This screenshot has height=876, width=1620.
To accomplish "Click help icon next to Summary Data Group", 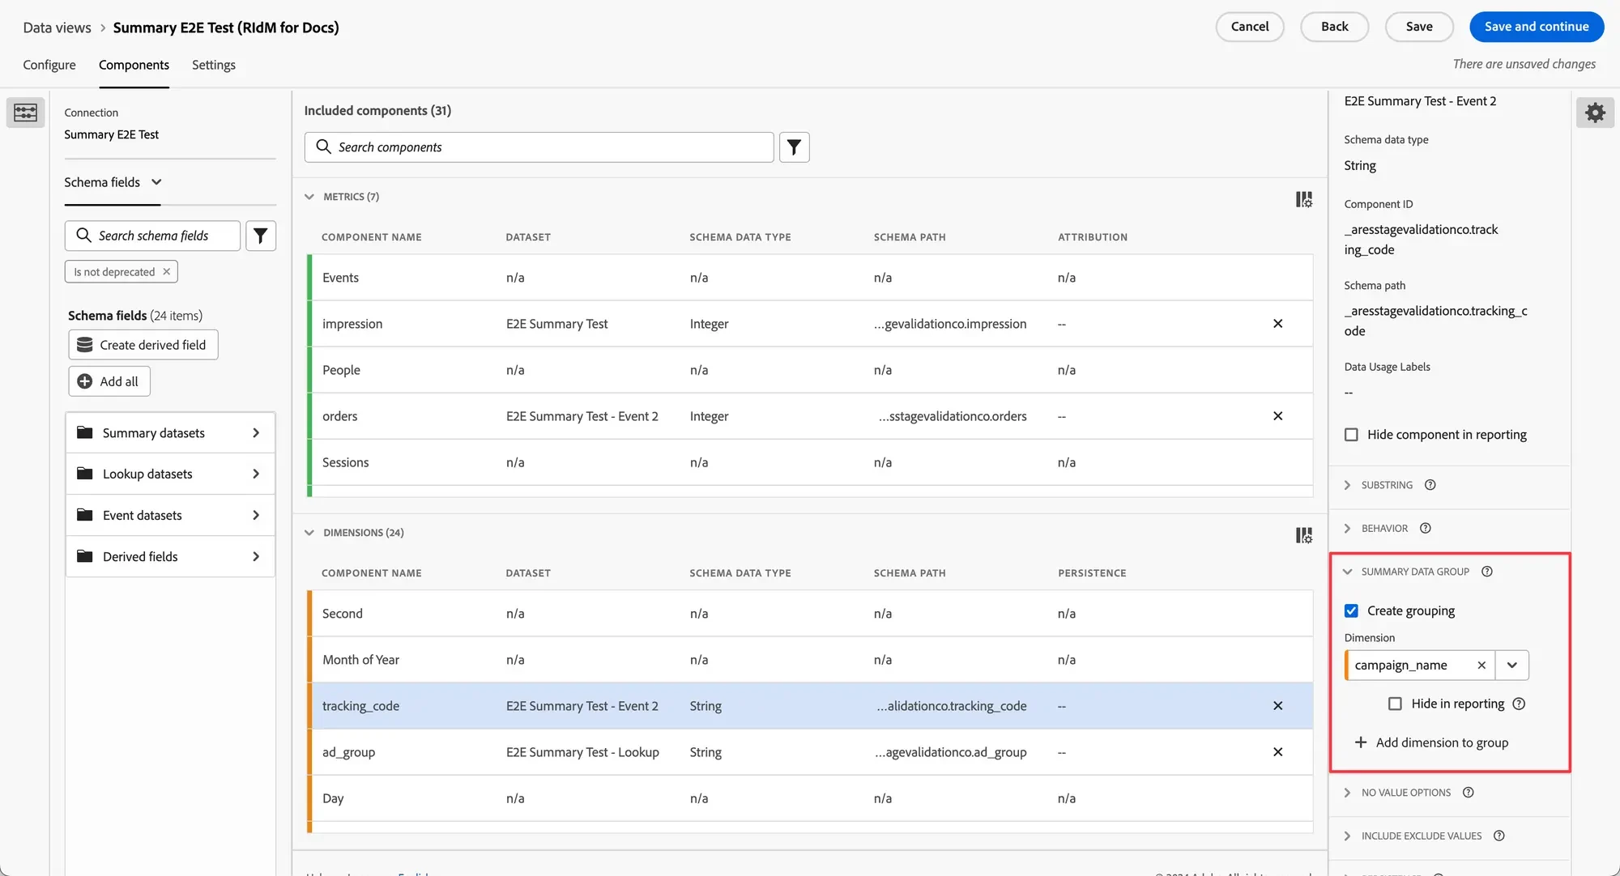I will point(1487,572).
